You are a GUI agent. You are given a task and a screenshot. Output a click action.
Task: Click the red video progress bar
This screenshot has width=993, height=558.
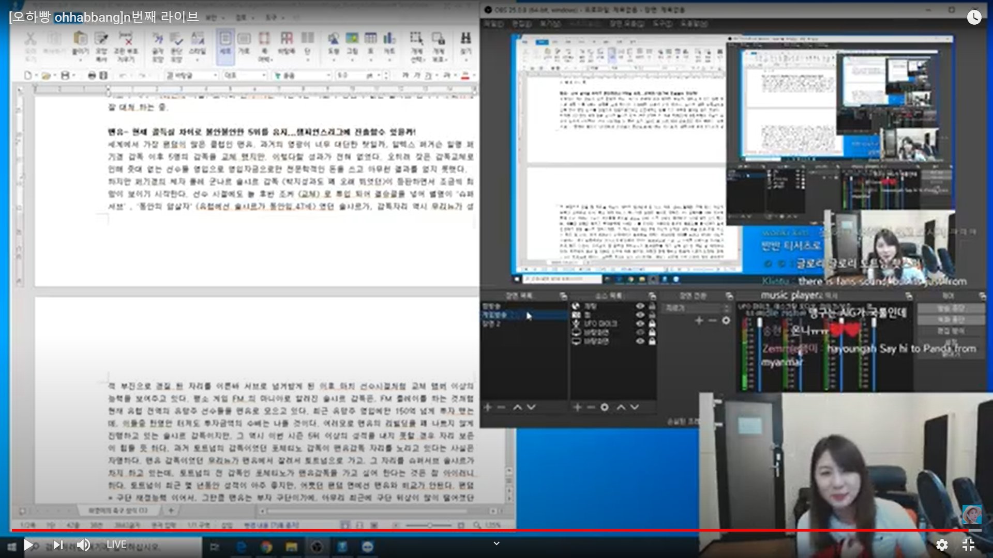(490, 530)
